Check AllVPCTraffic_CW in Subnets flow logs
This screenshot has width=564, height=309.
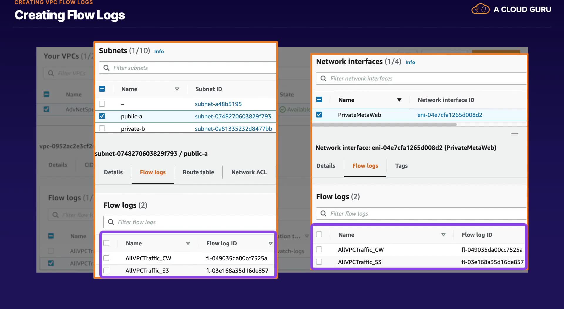tap(106, 258)
